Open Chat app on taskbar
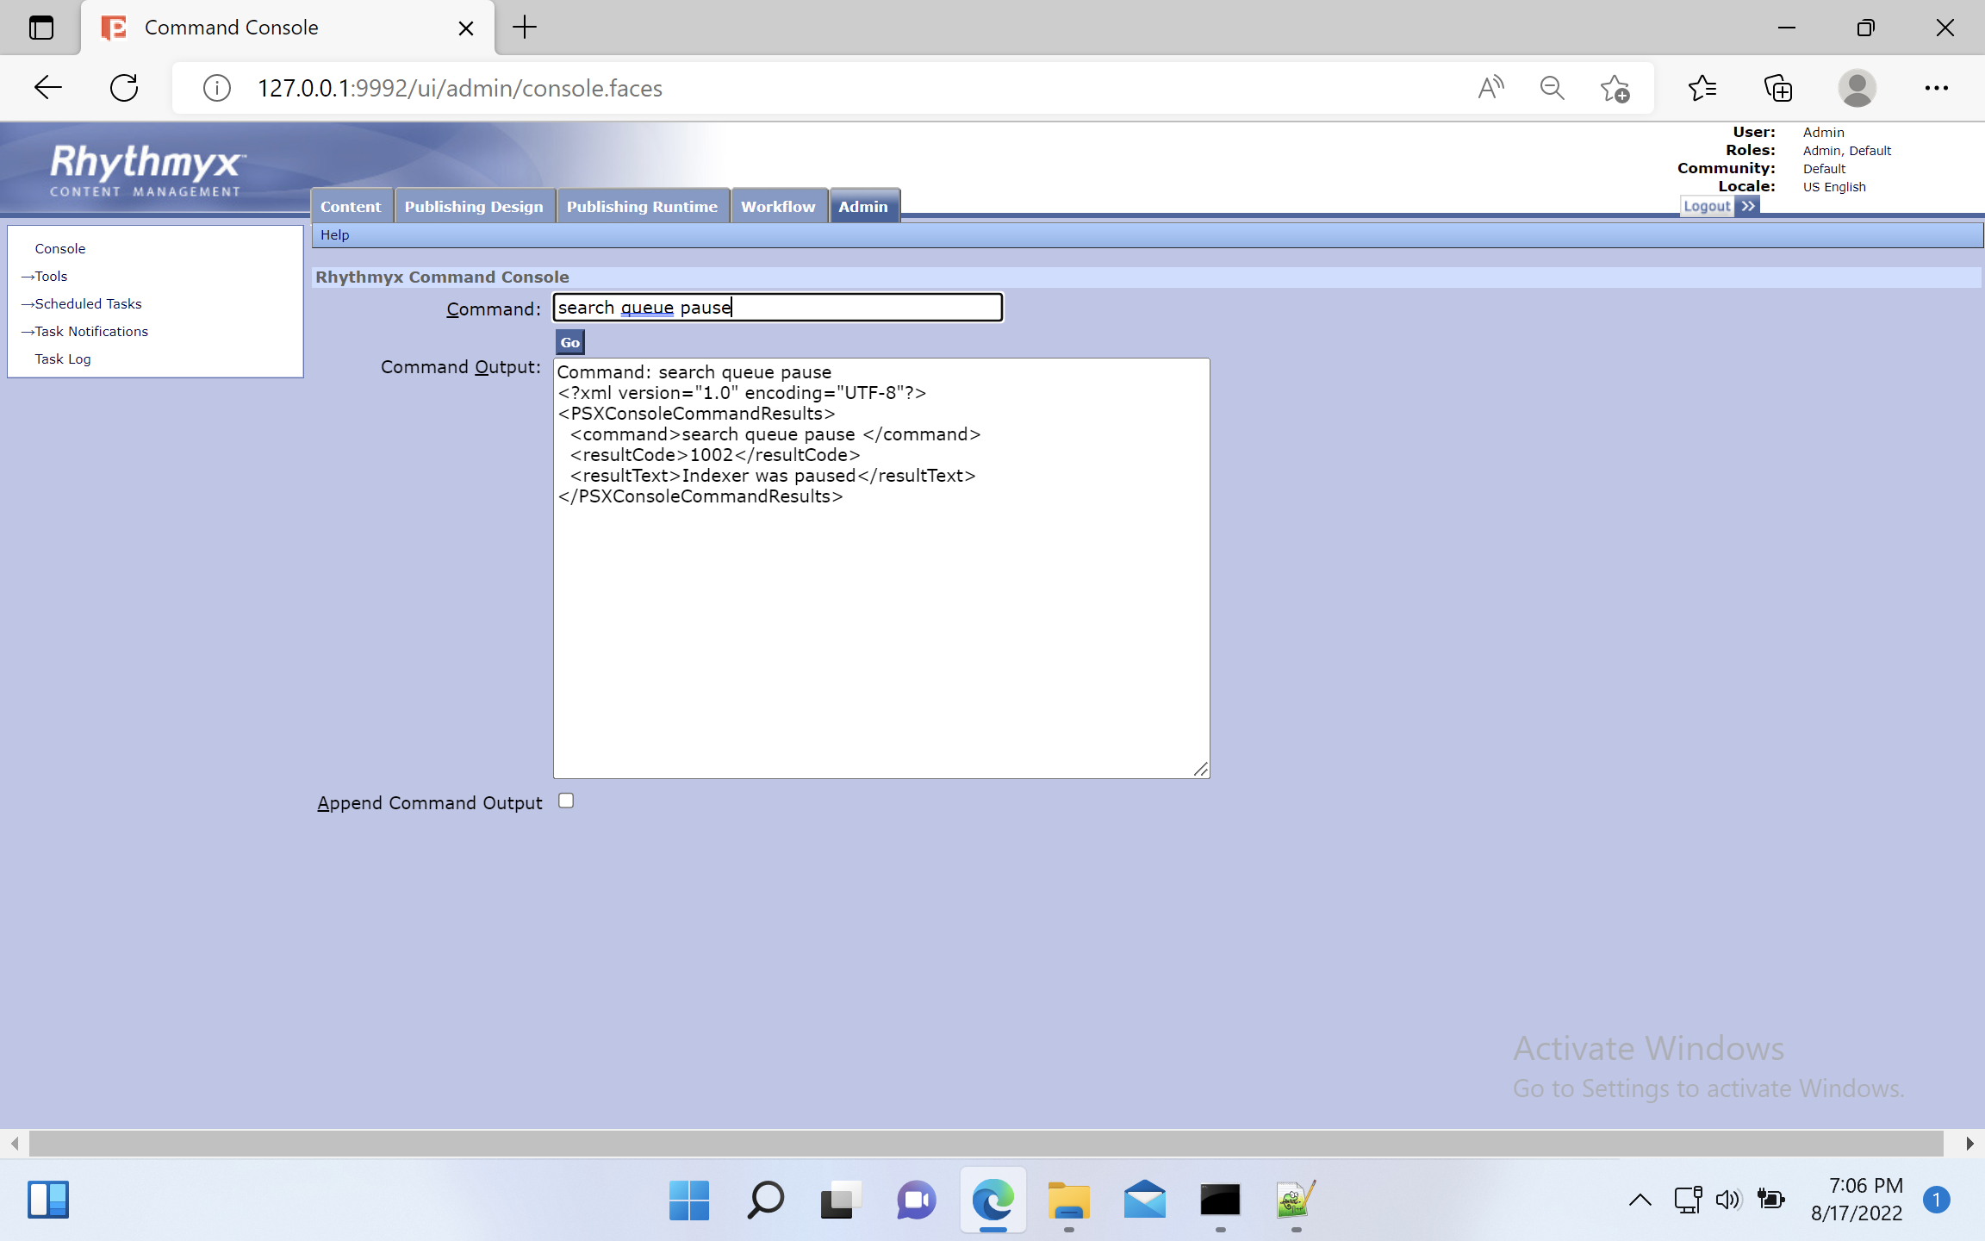 click(917, 1200)
